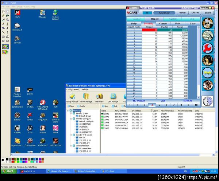Click the red wrench icon in Ncafe sidebar
Screen dimensions: 219x181
208,48
